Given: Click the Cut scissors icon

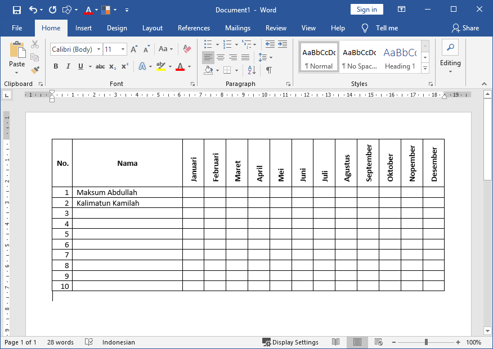Looking at the screenshot, I should pyautogui.click(x=35, y=44).
